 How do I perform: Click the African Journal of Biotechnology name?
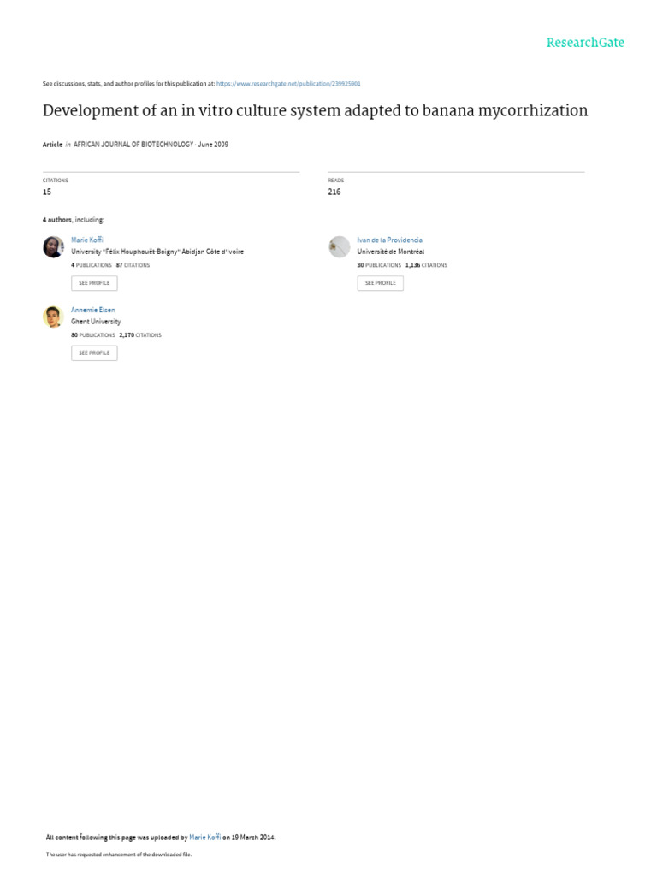[x=133, y=144]
